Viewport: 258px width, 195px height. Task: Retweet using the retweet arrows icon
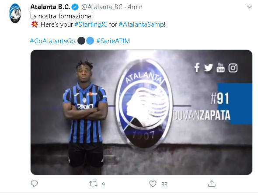tap(93, 184)
